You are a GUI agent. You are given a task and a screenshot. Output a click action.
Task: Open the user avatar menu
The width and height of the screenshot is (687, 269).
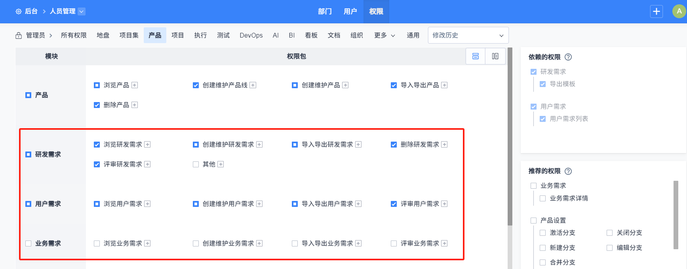click(x=679, y=11)
